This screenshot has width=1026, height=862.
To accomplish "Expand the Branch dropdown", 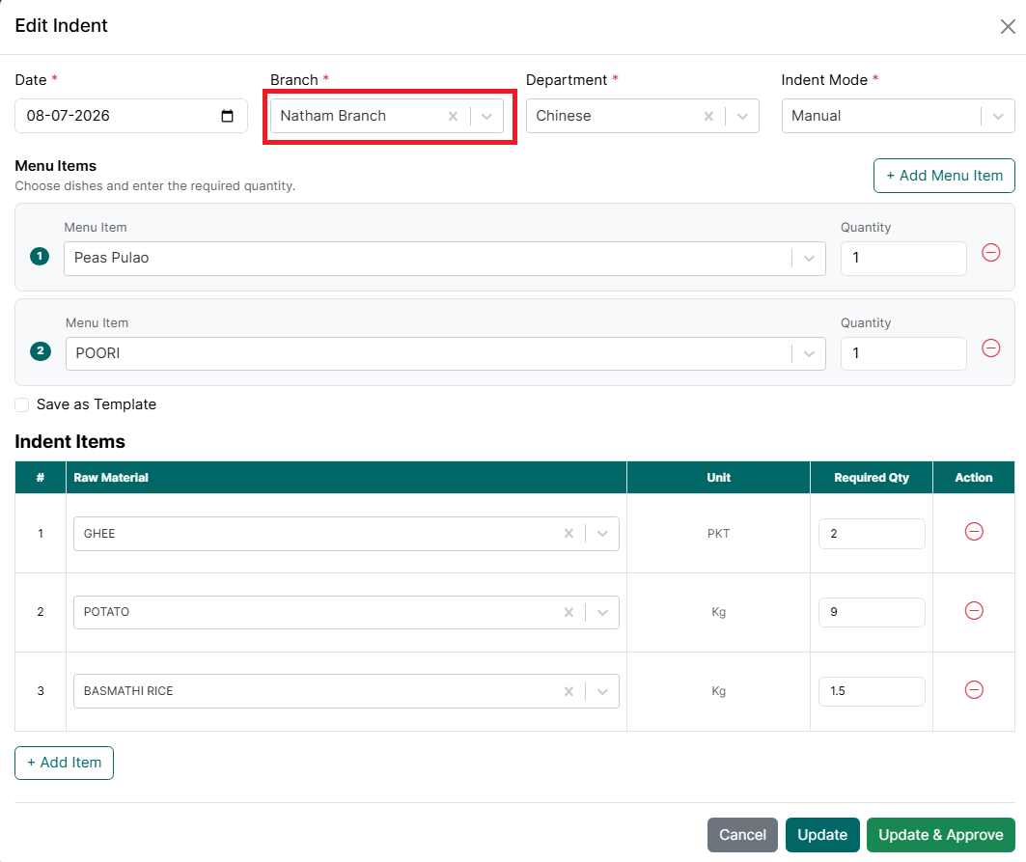I will pos(486,116).
